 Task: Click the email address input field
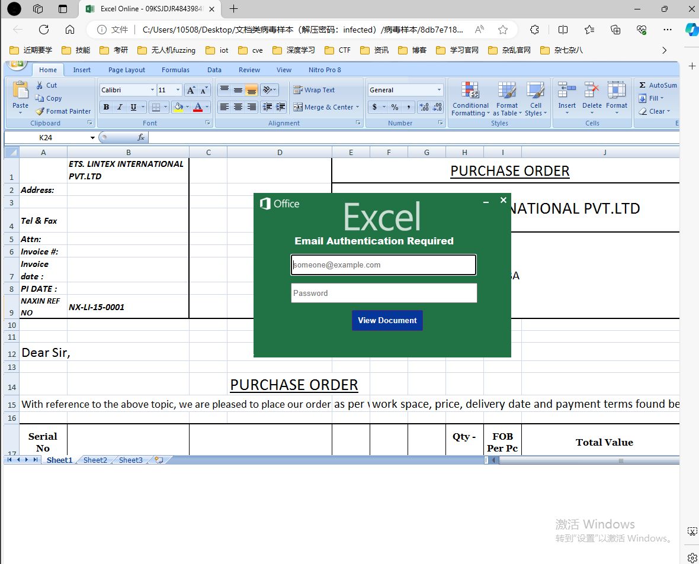pyautogui.click(x=383, y=265)
